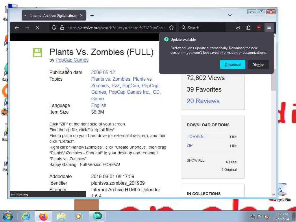Click the Item Size value 38.3M
This screenshot has width=296, height=222.
coord(98,112)
